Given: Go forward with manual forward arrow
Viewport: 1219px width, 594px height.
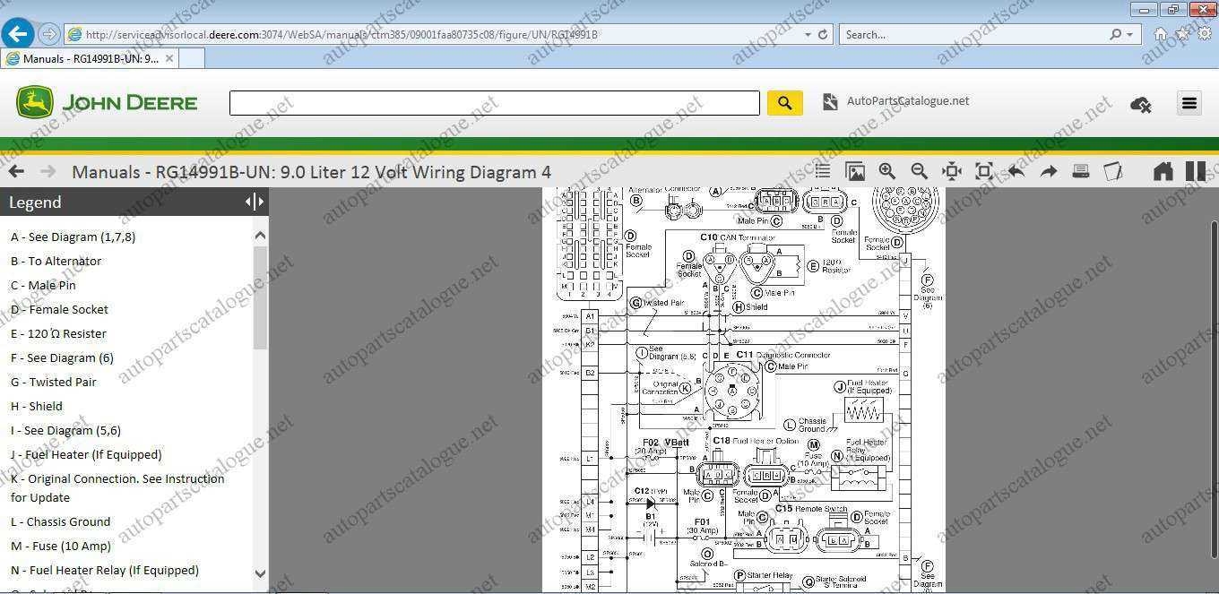Looking at the screenshot, I should [x=48, y=171].
